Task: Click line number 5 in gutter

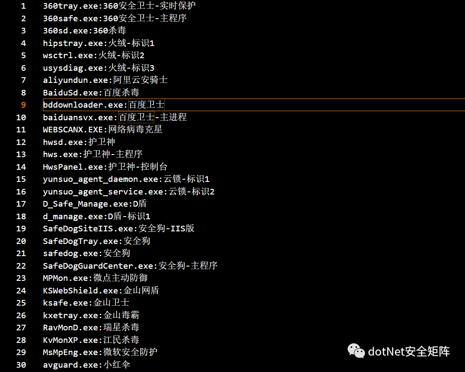Action: point(23,56)
